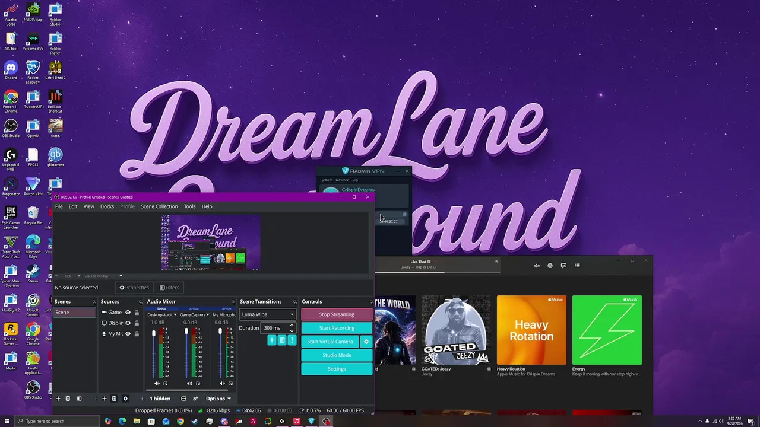Viewport: 760px width, 427px height.
Task: Open Game Capture channel dropdown arrow
Action: [207, 315]
